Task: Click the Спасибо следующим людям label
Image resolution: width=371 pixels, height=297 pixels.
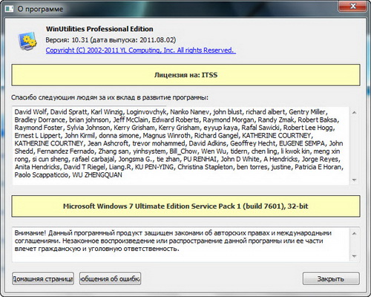Action: (110, 97)
